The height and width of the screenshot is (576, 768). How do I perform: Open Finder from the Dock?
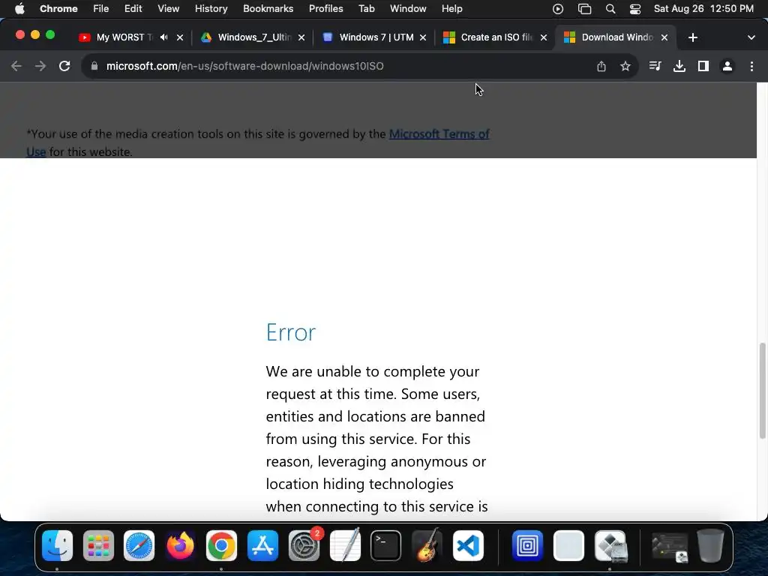(x=57, y=546)
